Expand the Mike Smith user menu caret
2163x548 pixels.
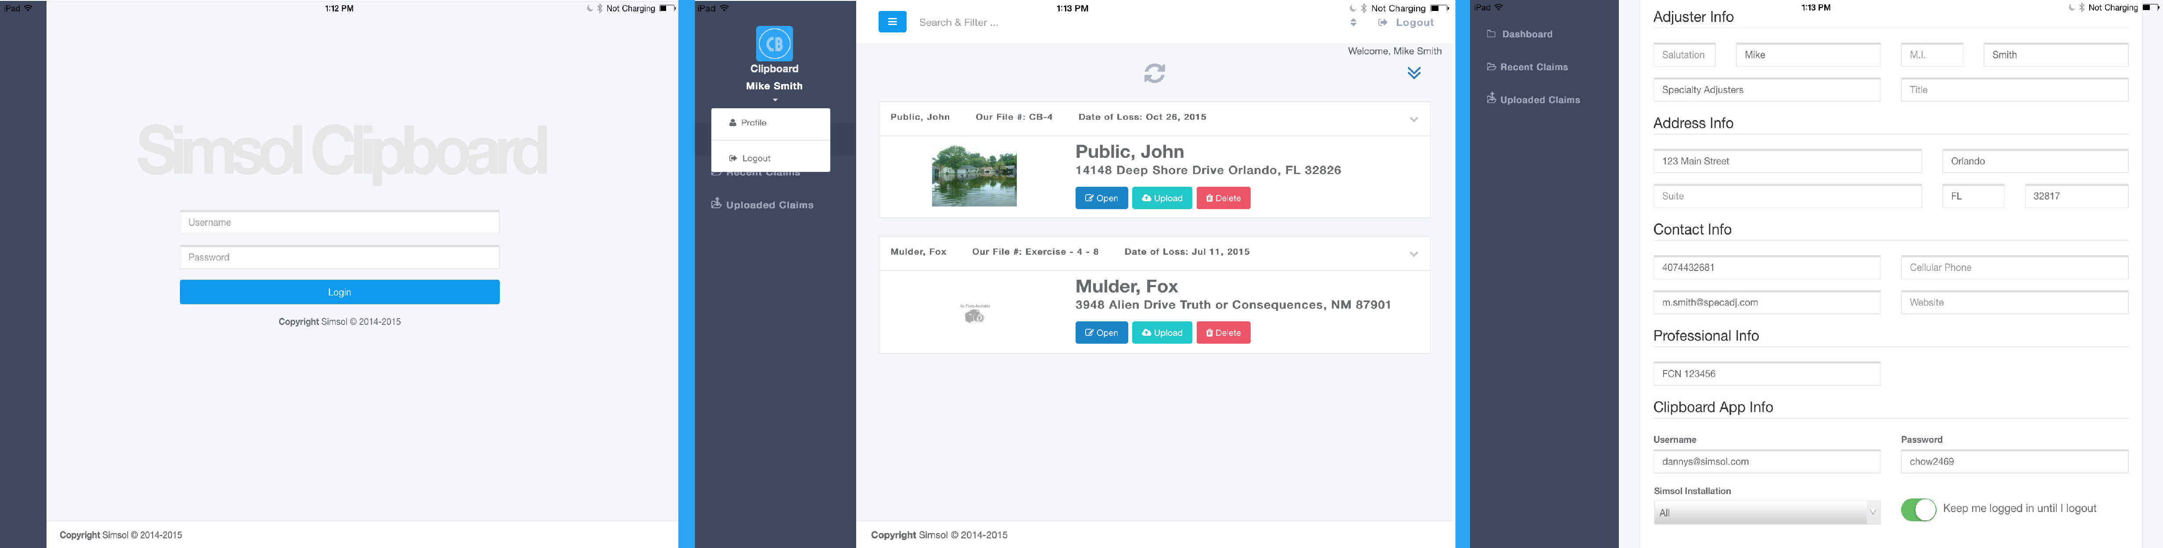tap(775, 100)
